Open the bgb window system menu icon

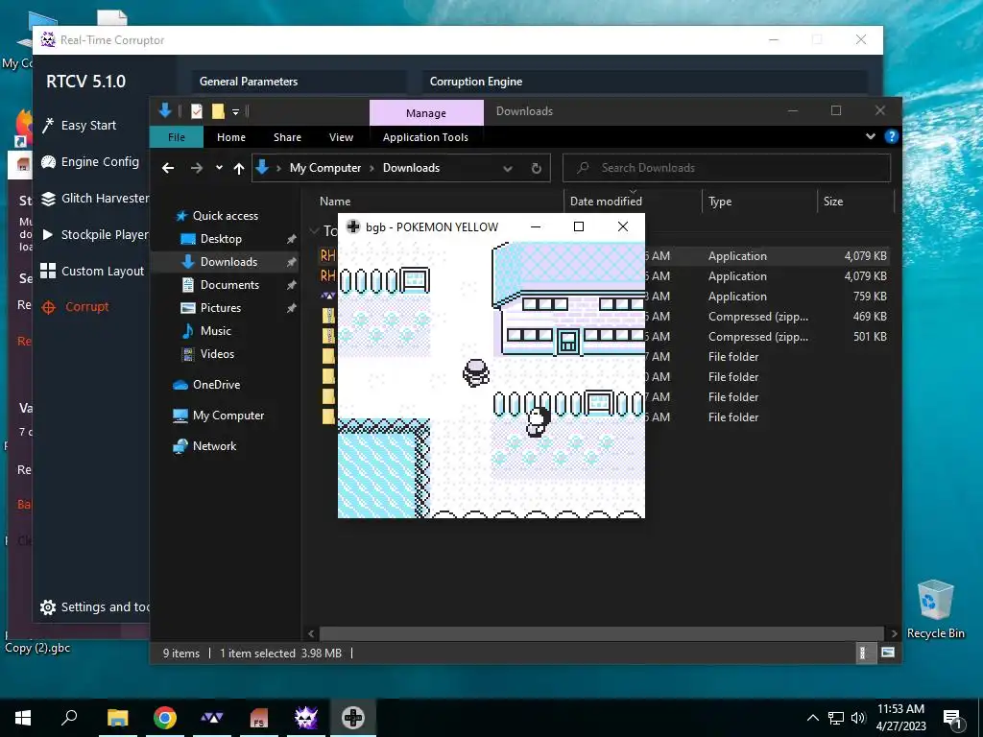[x=353, y=226]
